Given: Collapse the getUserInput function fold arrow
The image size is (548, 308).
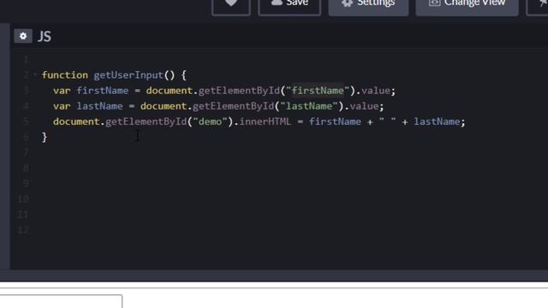Looking at the screenshot, I should tap(35, 74).
